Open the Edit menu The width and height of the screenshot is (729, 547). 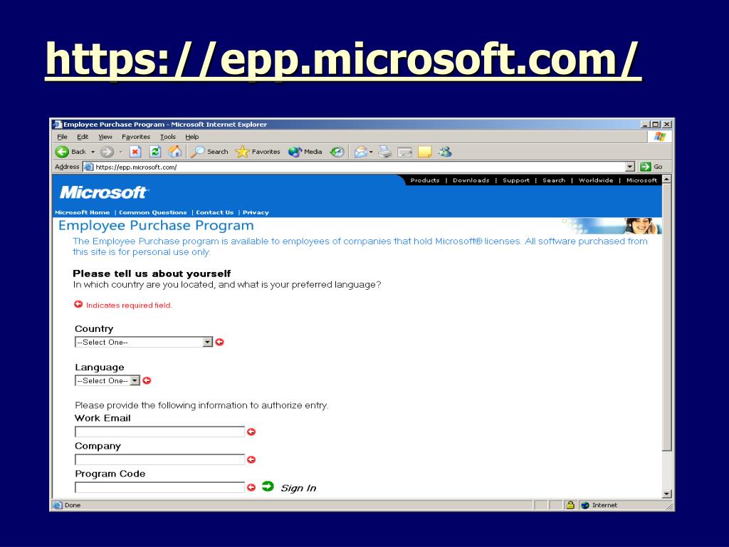click(83, 137)
